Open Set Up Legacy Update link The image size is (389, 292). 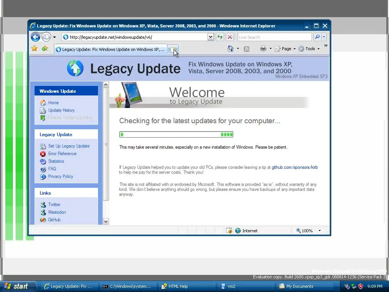click(69, 146)
